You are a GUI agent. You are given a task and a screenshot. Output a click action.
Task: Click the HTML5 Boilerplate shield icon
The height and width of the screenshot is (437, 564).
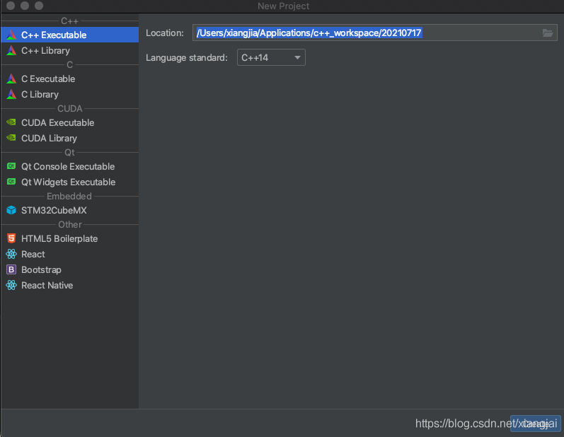[x=11, y=238]
